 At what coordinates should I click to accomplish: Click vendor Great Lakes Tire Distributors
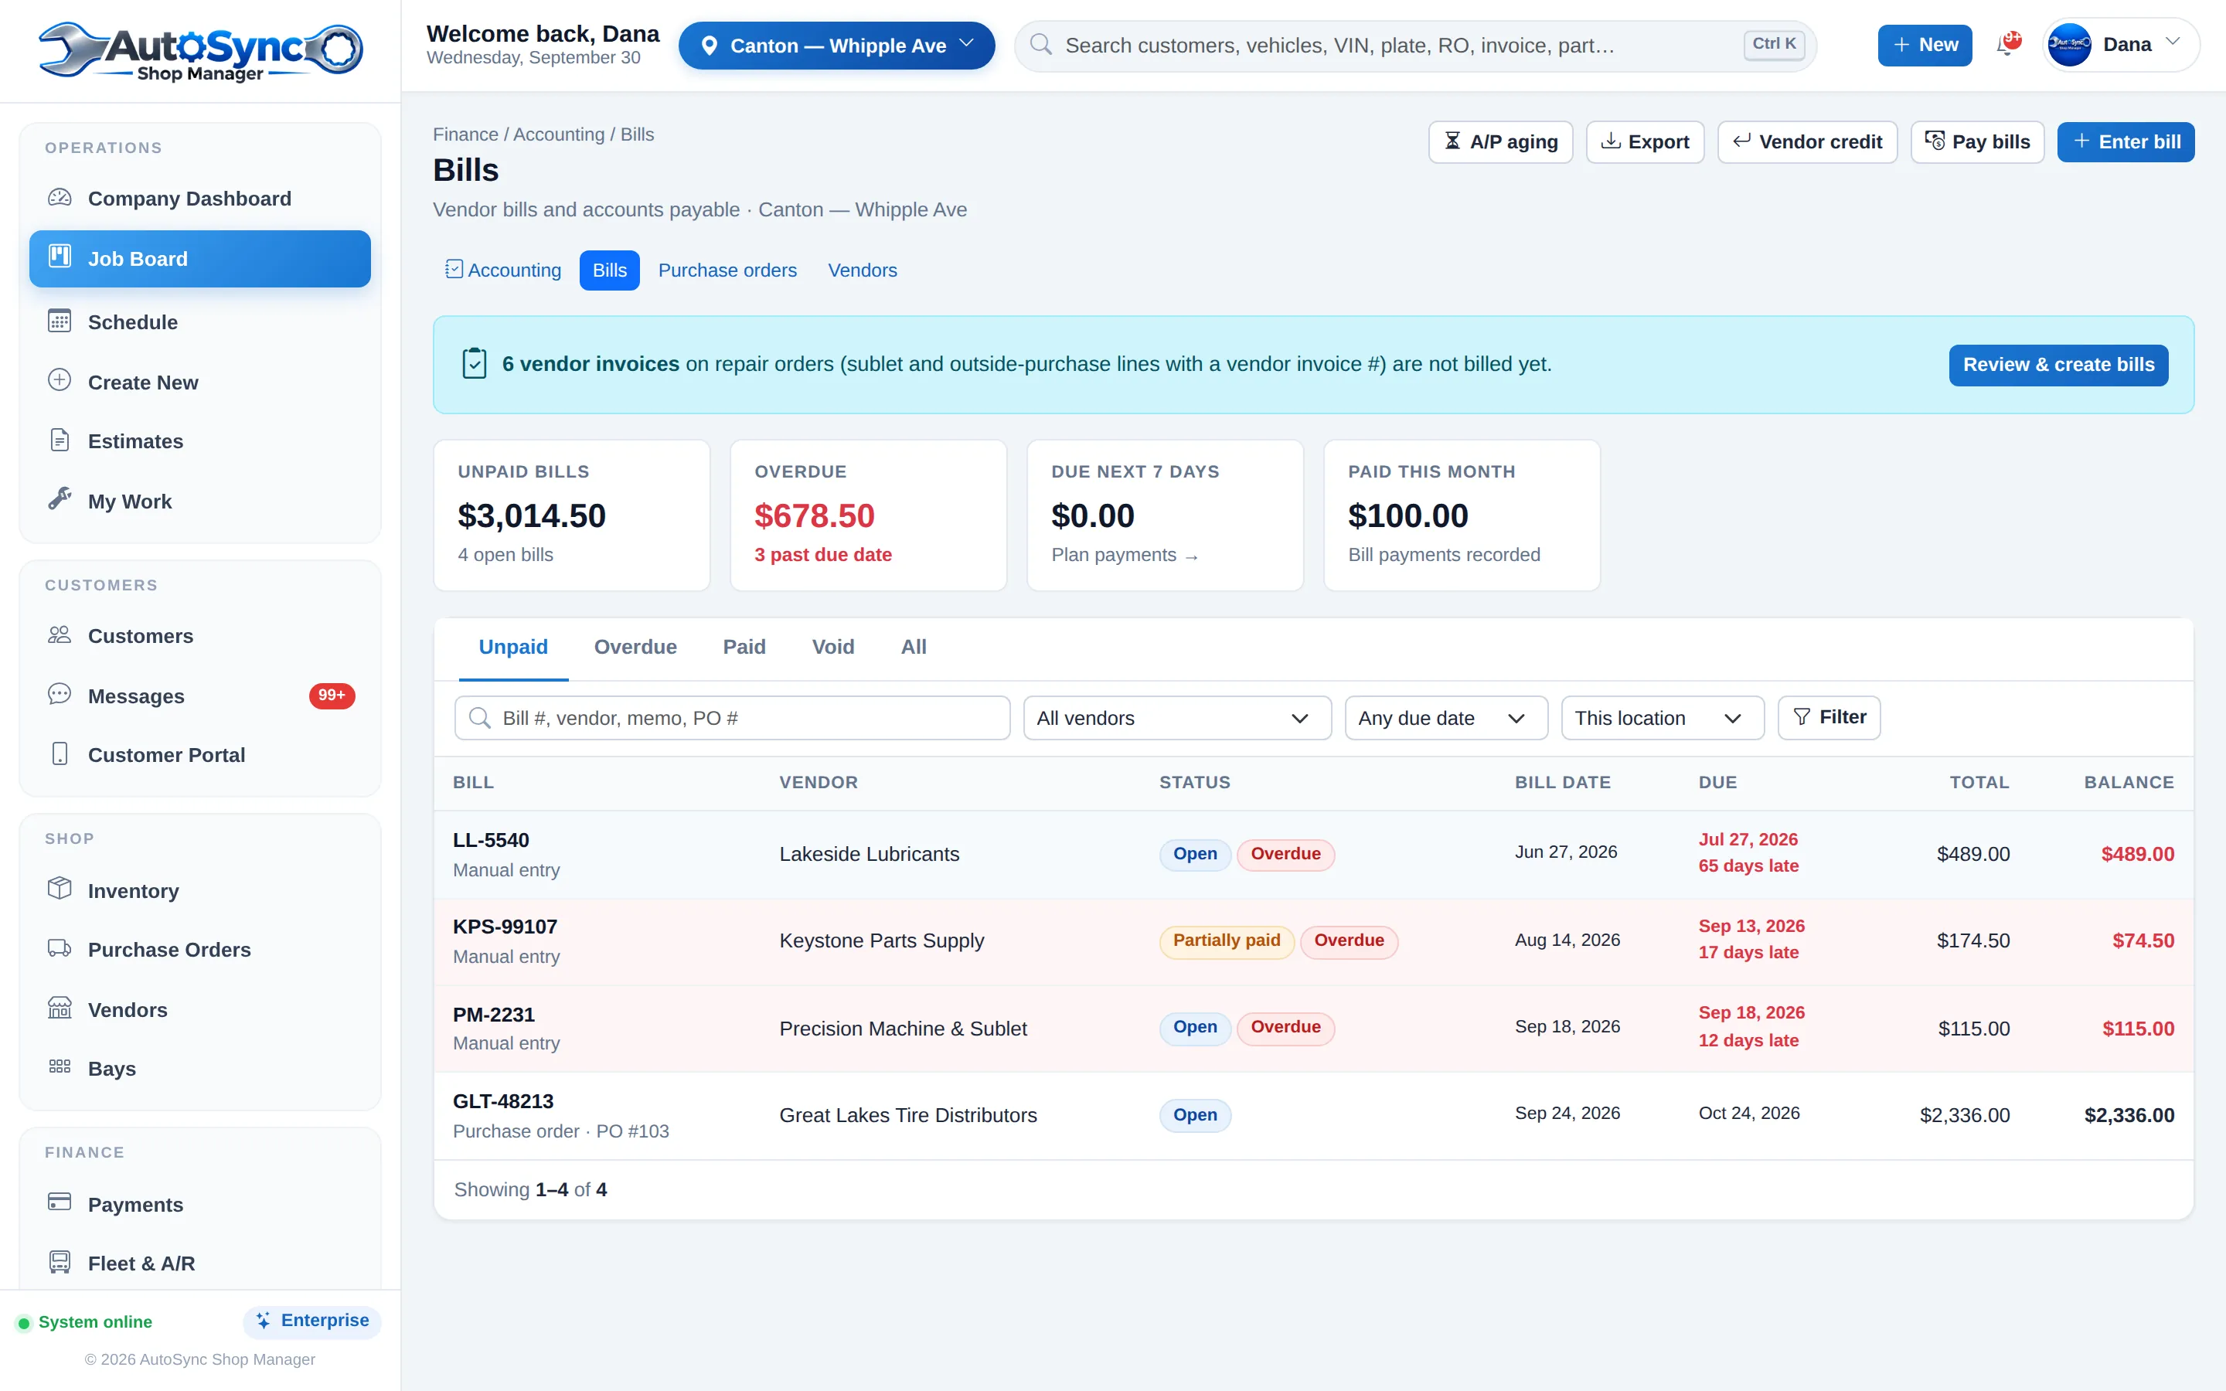point(908,1115)
